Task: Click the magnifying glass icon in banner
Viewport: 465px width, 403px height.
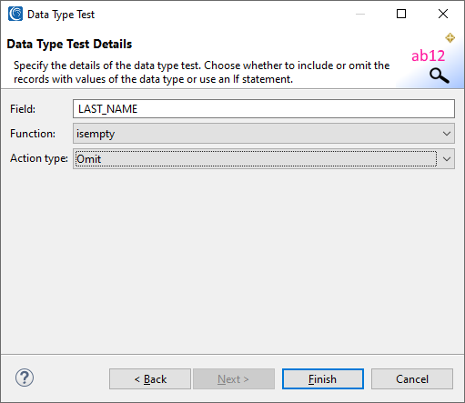Action: (x=440, y=76)
